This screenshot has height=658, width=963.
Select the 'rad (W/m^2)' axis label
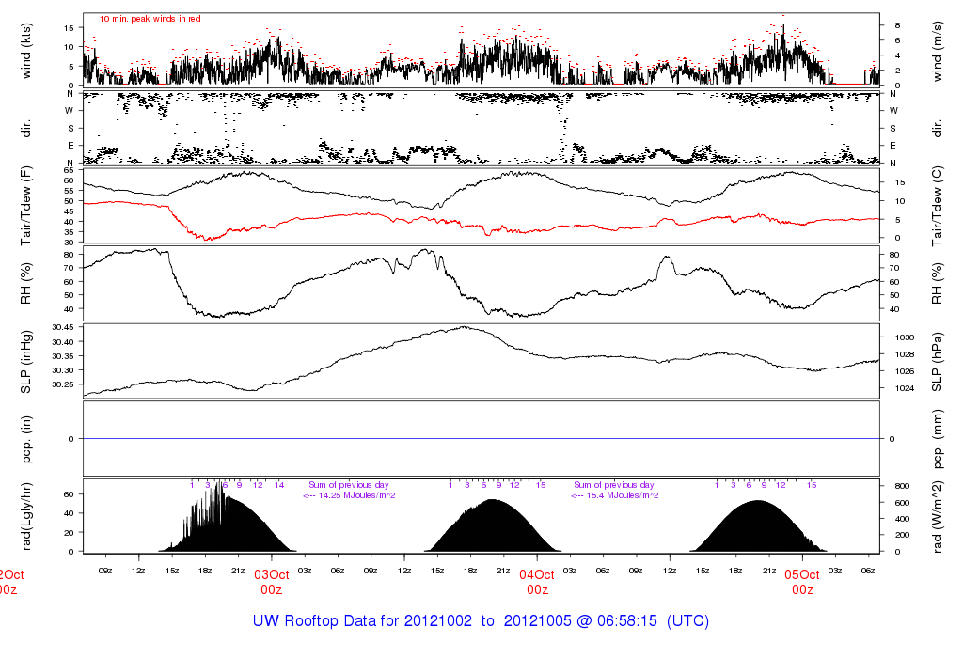coord(937,516)
